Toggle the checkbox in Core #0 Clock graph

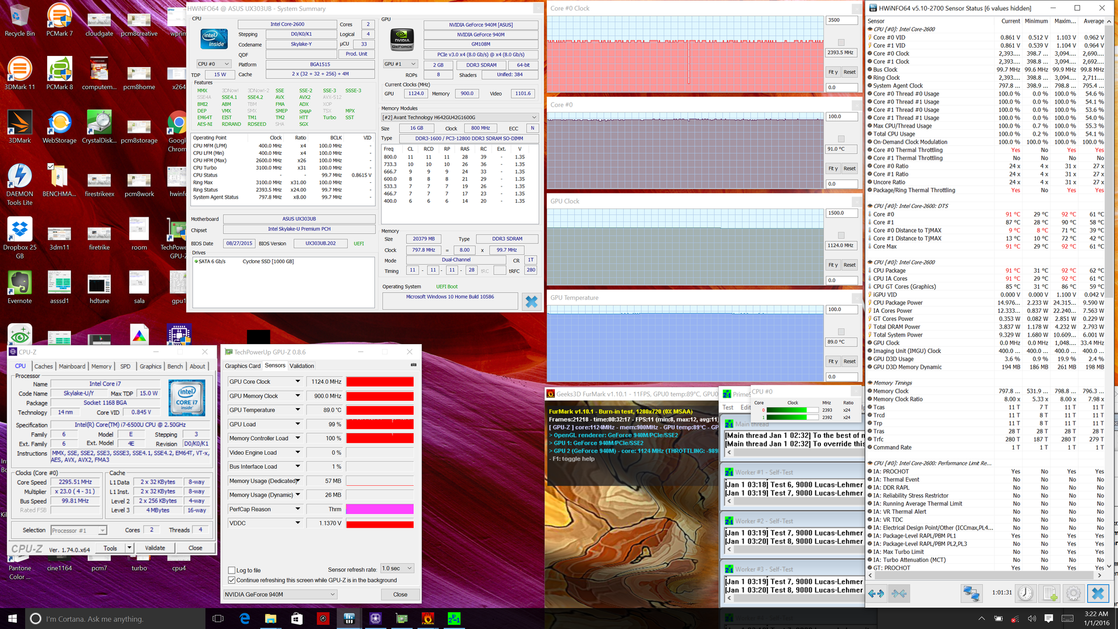(841, 43)
